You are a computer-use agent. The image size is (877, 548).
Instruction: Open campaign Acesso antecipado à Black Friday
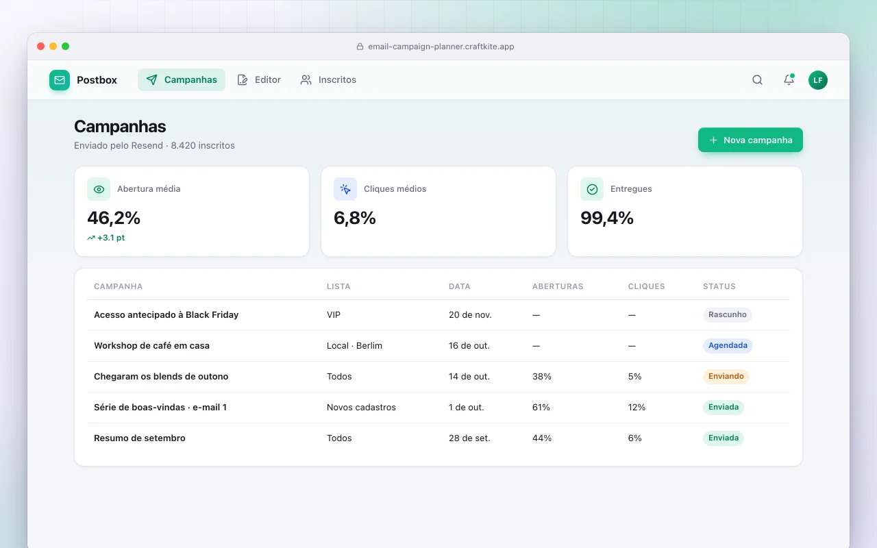click(x=166, y=315)
